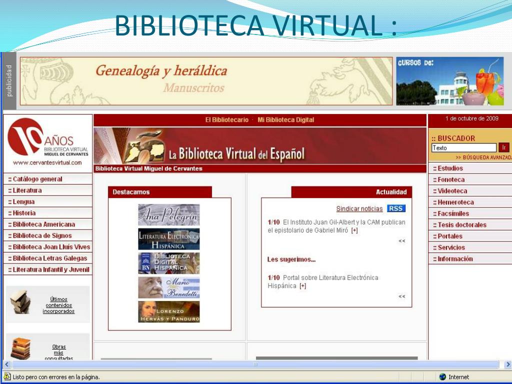Open Biblioteca Americana
Viewport: 512px width, 384px height.
pyautogui.click(x=47, y=224)
